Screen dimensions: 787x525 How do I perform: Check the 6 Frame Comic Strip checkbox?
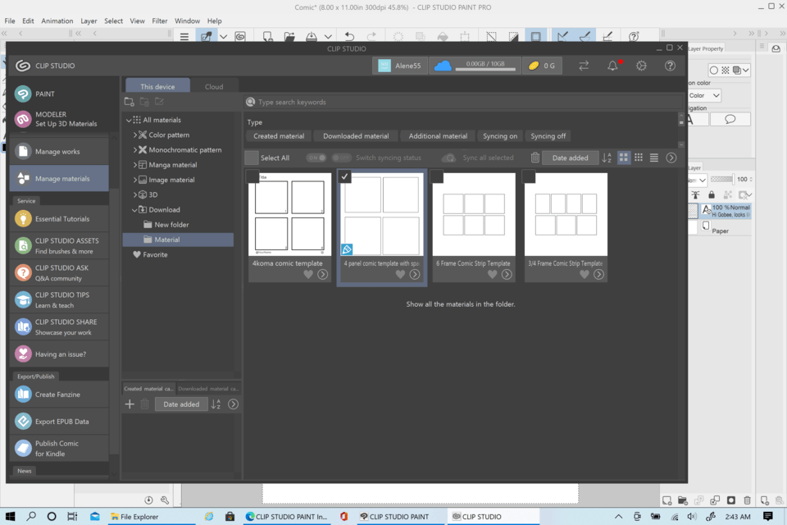pyautogui.click(x=437, y=176)
